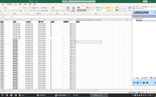This screenshot has width=156, height=97.
Task: Open settings gear in remote panel
Action: coord(147,83)
